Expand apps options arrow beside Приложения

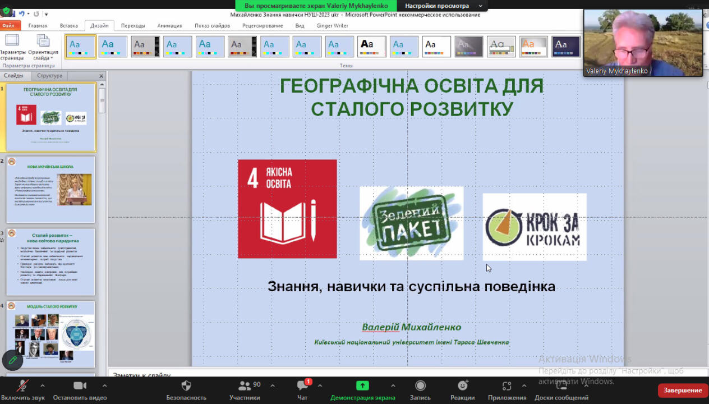[x=524, y=385]
